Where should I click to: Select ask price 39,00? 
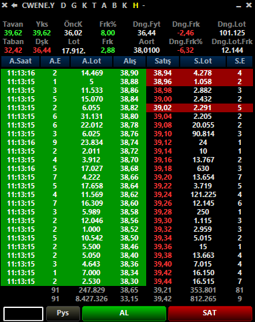pos(163,99)
